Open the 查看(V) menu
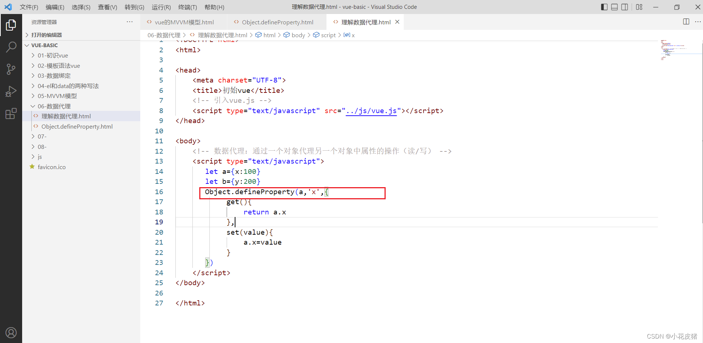Image resolution: width=703 pixels, height=343 pixels. 107,7
